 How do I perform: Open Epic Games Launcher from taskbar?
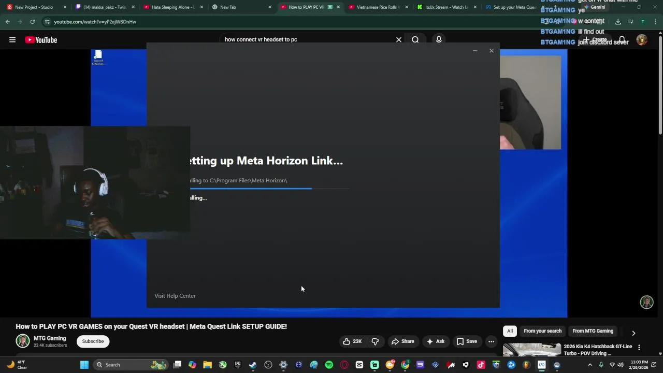(238, 365)
